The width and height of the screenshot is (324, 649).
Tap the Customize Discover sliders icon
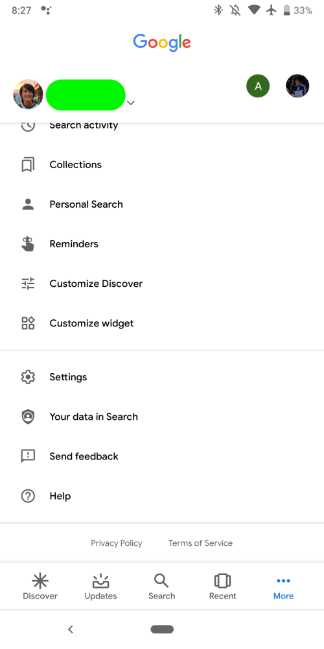click(28, 284)
